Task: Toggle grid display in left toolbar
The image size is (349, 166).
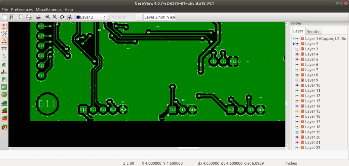Action: click(4, 26)
